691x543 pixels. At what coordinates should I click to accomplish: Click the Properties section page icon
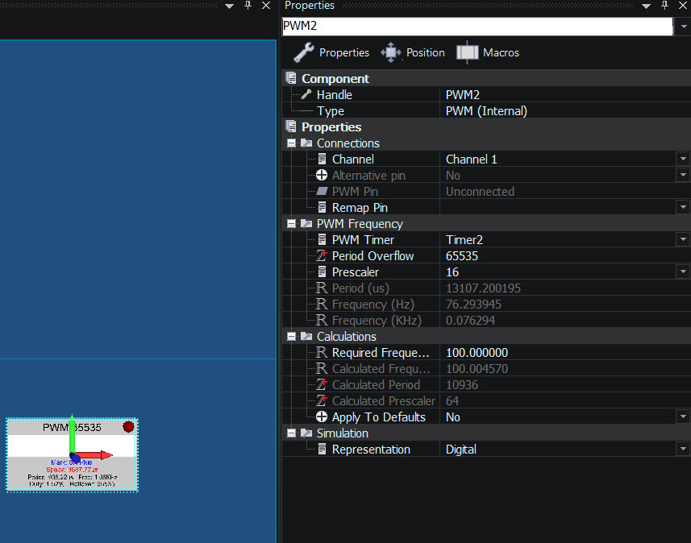[x=291, y=126]
